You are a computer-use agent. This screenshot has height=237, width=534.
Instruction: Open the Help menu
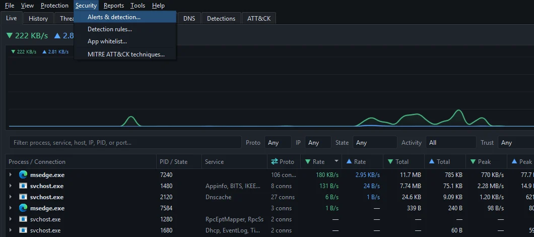(x=158, y=6)
